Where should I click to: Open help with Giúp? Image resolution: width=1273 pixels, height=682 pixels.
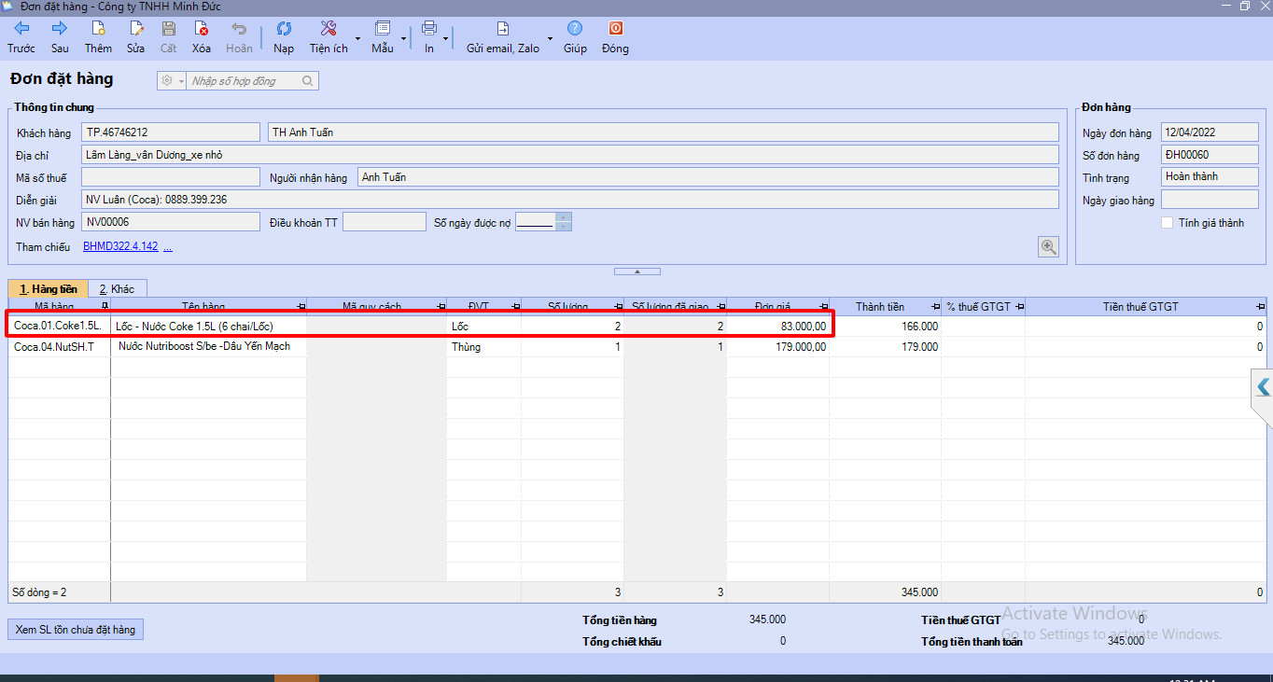[x=575, y=37]
